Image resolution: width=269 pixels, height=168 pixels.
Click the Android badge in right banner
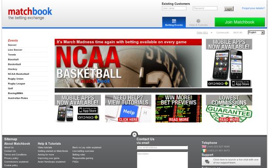(218, 83)
